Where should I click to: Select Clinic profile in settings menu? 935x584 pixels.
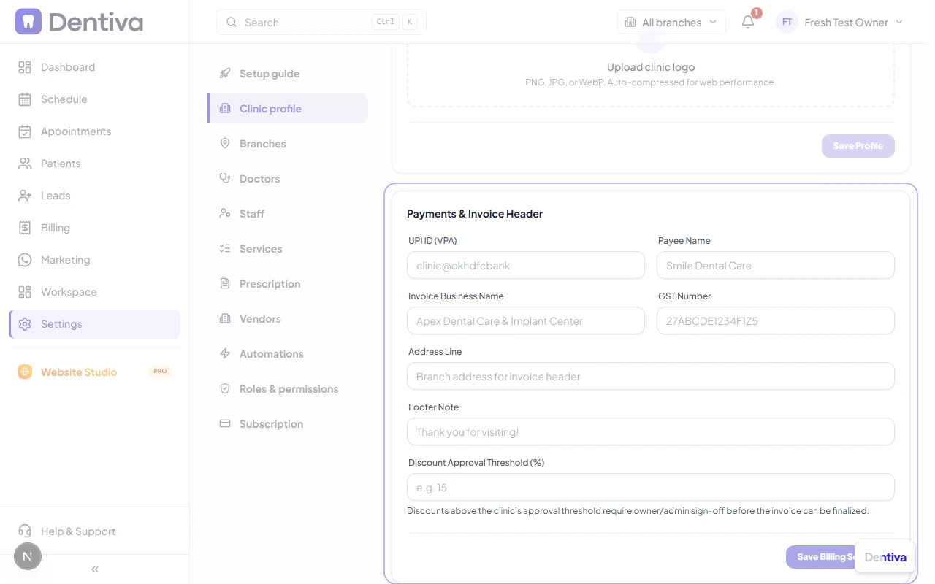(288, 109)
